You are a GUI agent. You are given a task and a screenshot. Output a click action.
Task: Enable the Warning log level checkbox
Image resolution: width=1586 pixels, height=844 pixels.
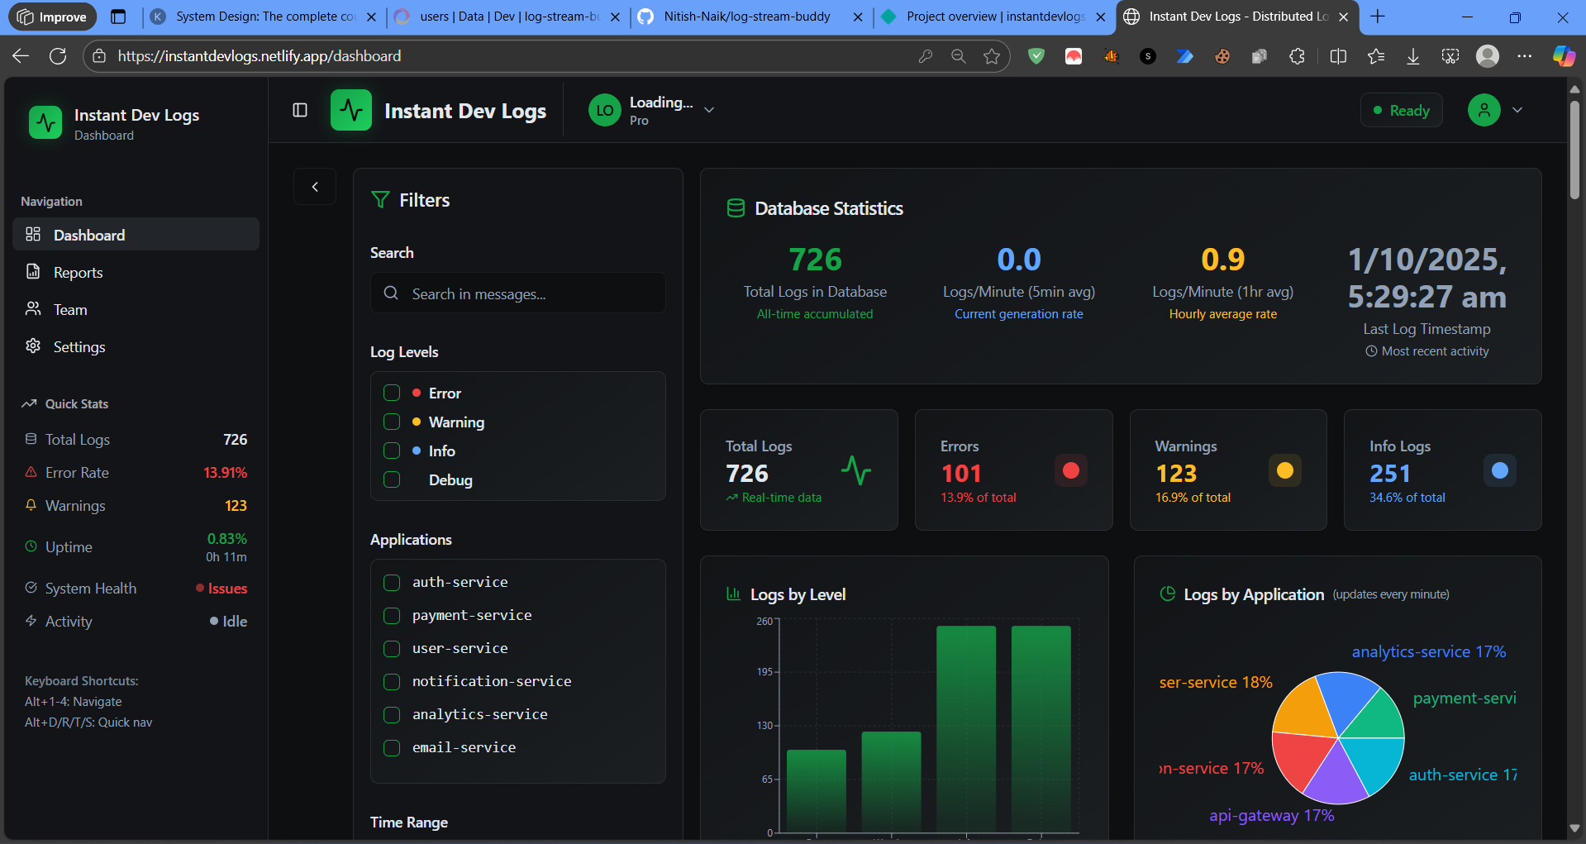coord(392,422)
